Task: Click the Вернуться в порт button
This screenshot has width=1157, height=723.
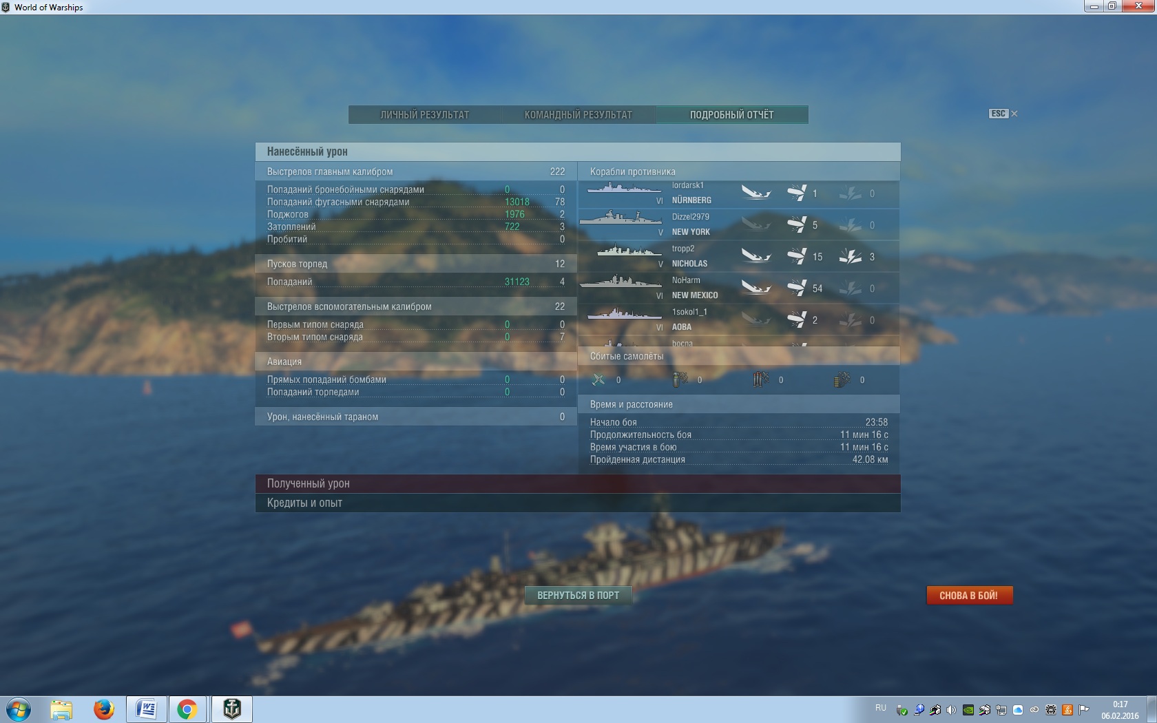Action: click(578, 596)
